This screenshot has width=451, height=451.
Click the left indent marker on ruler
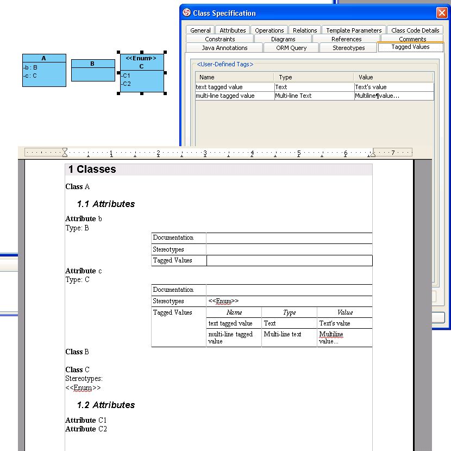(x=65, y=153)
